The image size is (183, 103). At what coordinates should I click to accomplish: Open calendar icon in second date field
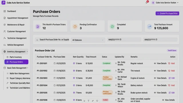(156, 39)
